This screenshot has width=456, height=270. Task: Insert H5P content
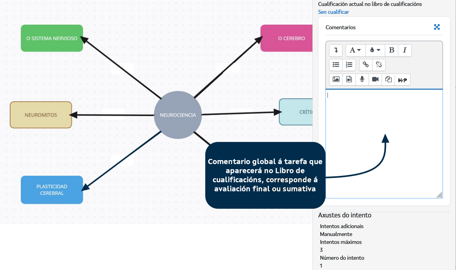click(x=402, y=80)
